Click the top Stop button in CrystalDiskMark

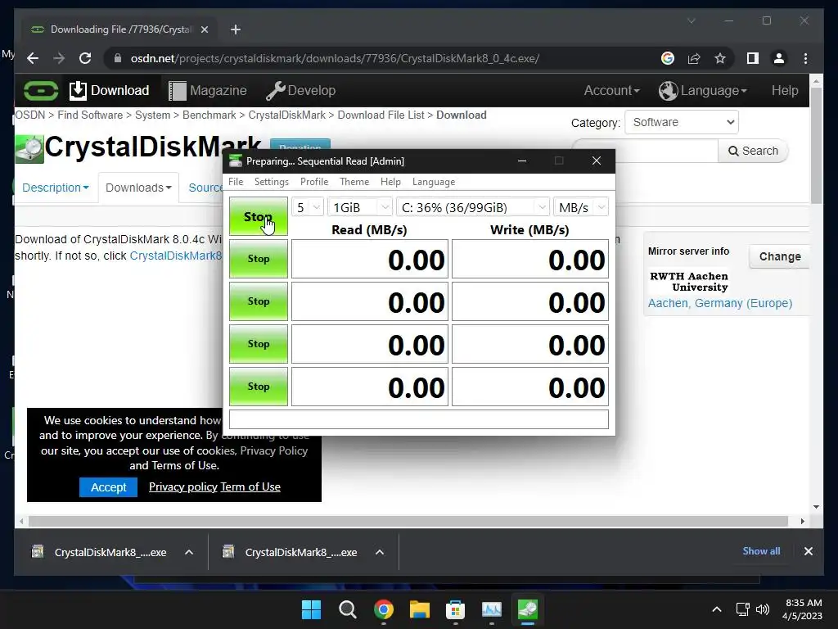pos(258,216)
